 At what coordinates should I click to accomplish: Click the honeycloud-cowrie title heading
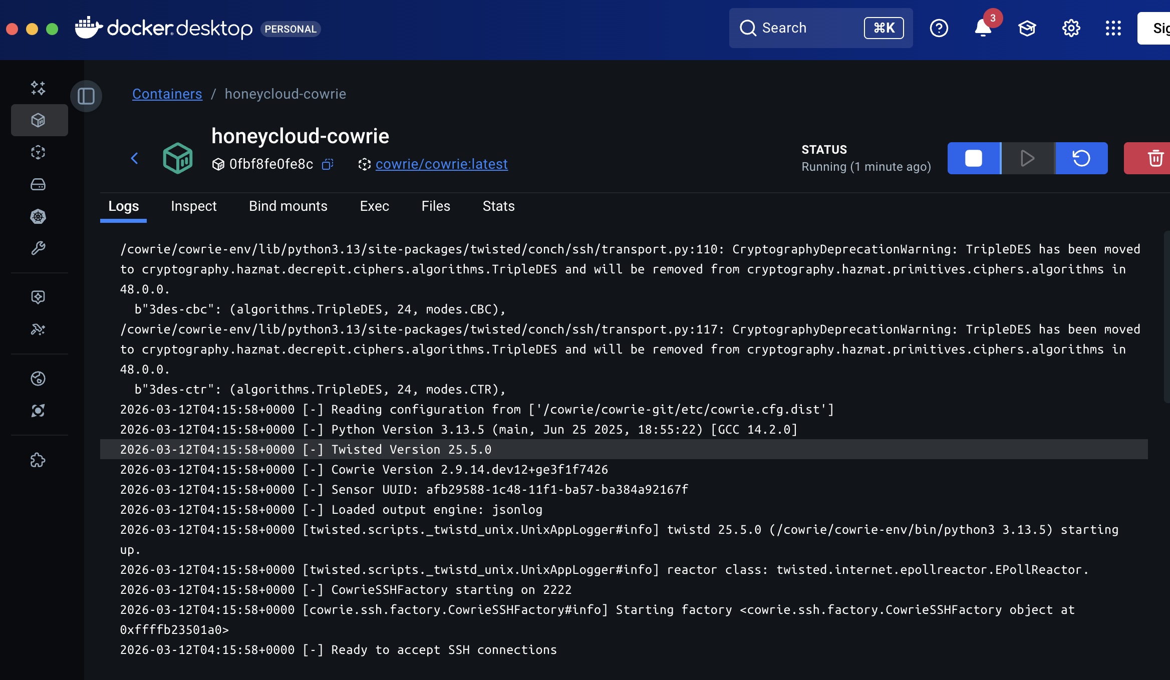(x=300, y=136)
